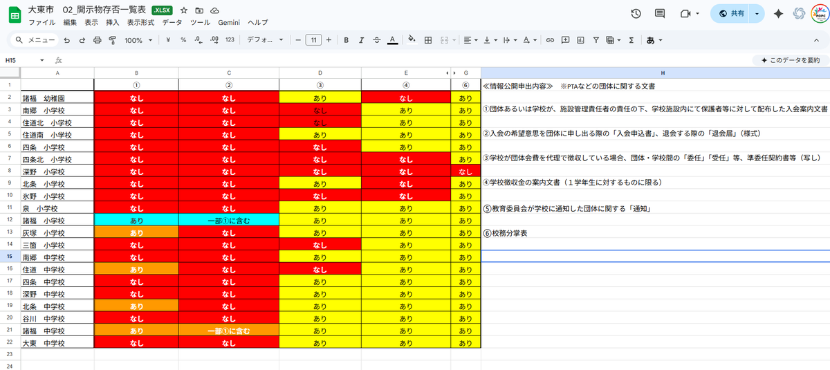The image size is (830, 370).
Task: Open the fill color picker
Action: pos(412,40)
